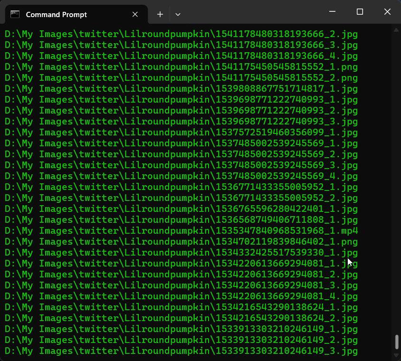401x361 pixels.
Task: Click the line ending 1536765596280422401_1.jpg
Action: (x=181, y=209)
